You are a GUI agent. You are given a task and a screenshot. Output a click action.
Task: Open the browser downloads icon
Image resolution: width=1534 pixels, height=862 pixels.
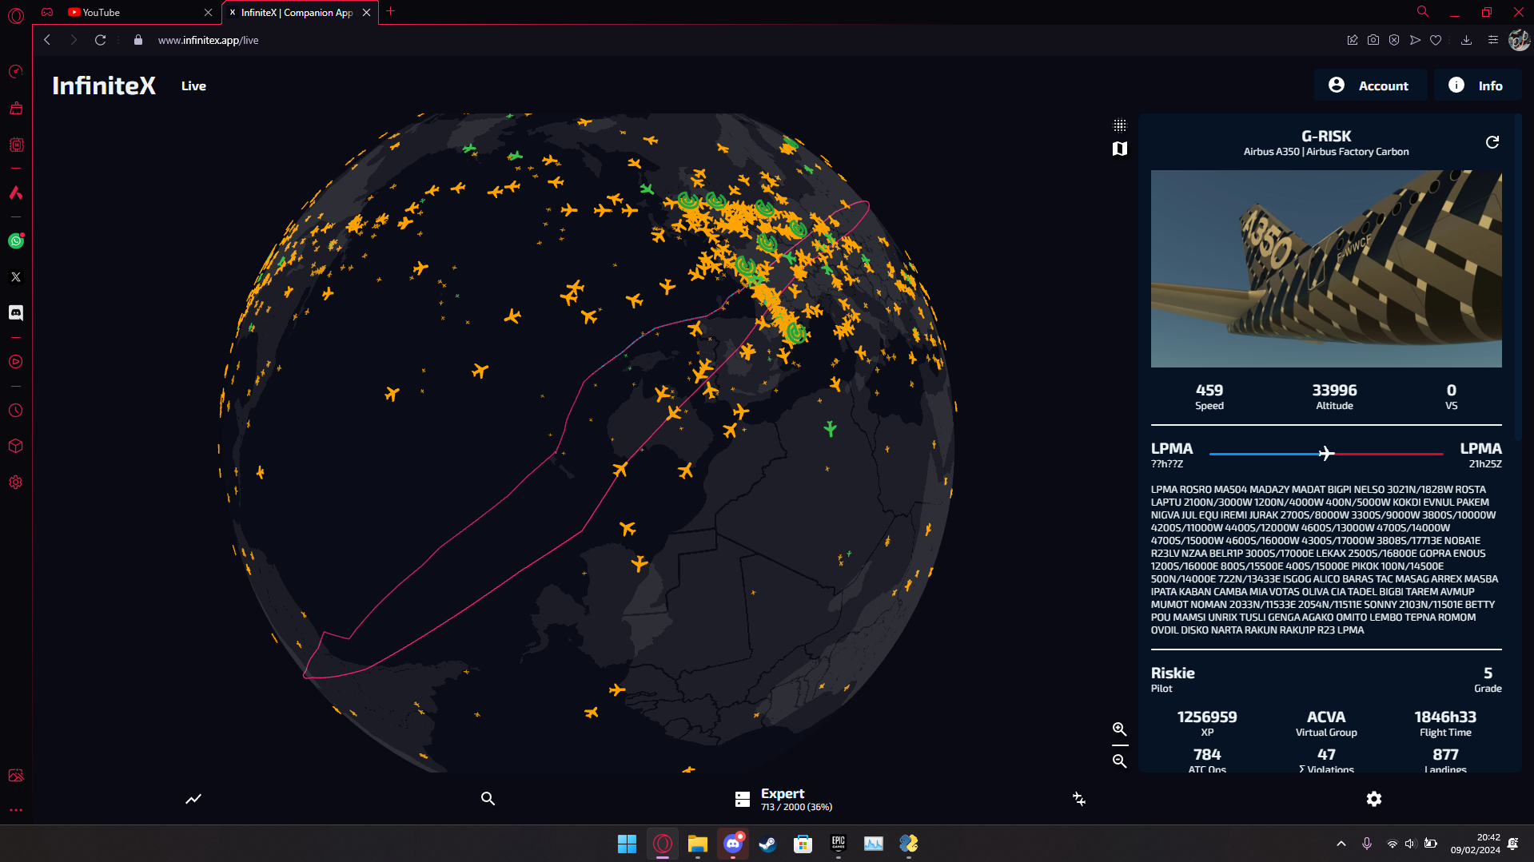pos(1466,40)
